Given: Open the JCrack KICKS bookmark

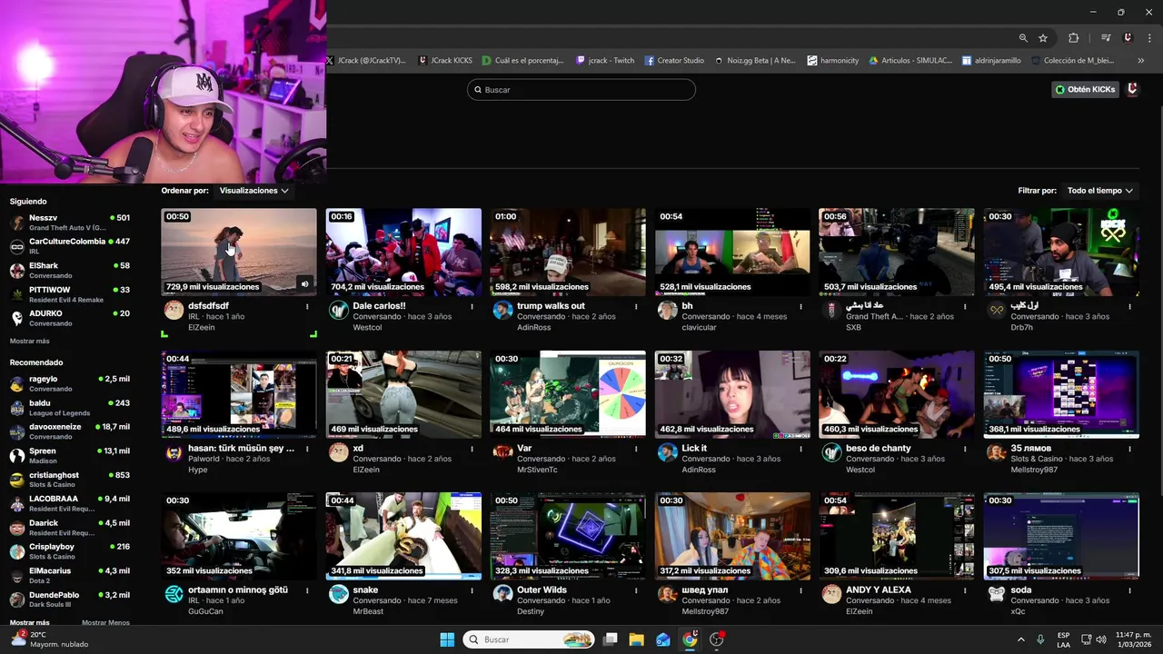Looking at the screenshot, I should [445, 61].
